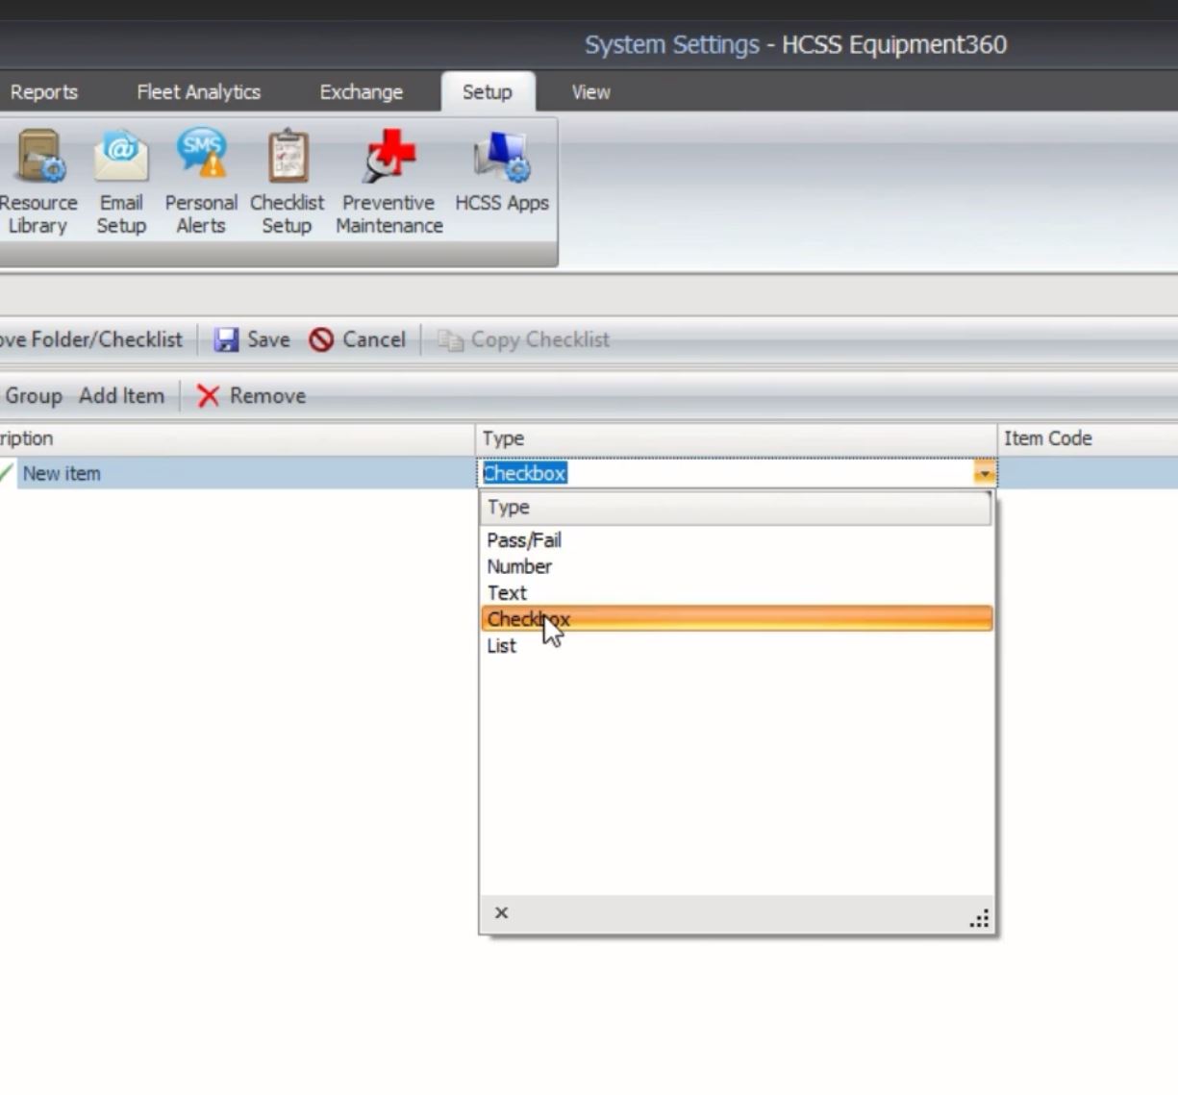Viewport: 1178px width, 1095px height.
Task: Choose List type option
Action: [x=737, y=645]
